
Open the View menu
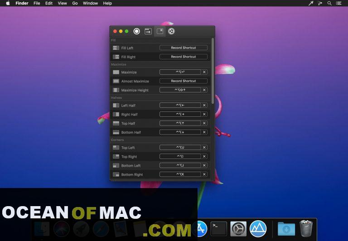click(63, 3)
